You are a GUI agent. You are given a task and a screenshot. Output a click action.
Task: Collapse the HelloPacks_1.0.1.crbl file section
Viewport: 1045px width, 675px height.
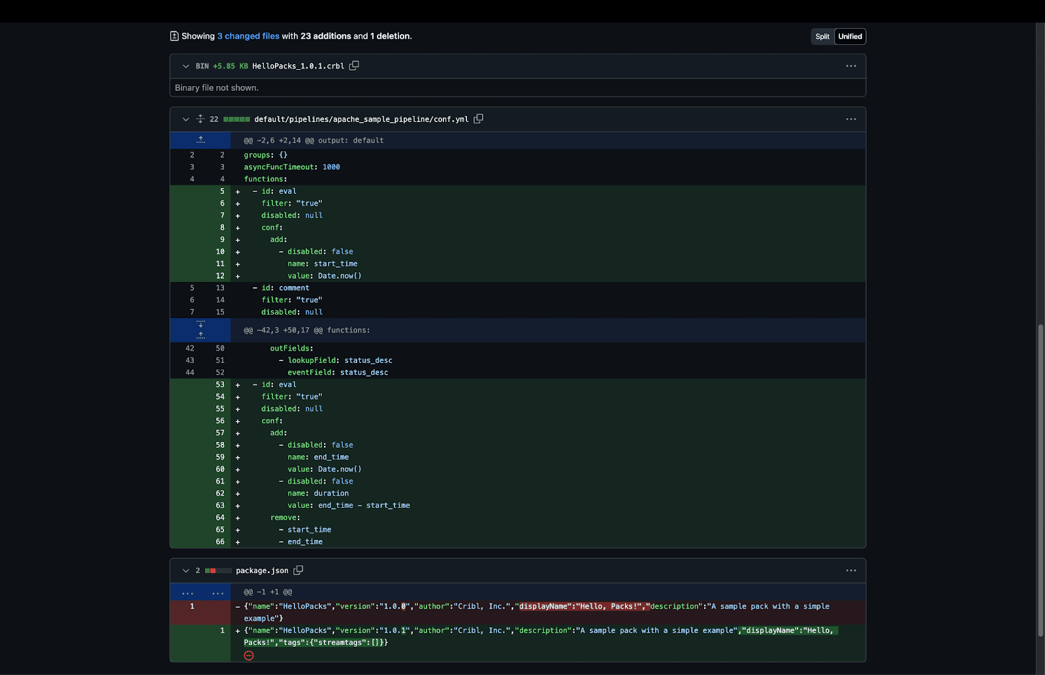(x=185, y=66)
